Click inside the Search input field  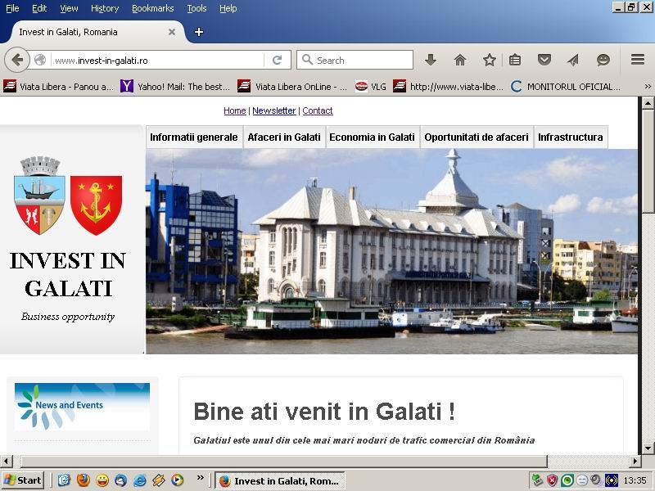[356, 60]
